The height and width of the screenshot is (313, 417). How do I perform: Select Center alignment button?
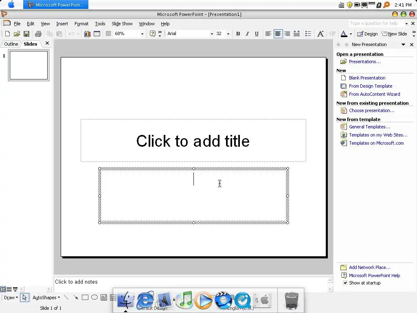(278, 34)
